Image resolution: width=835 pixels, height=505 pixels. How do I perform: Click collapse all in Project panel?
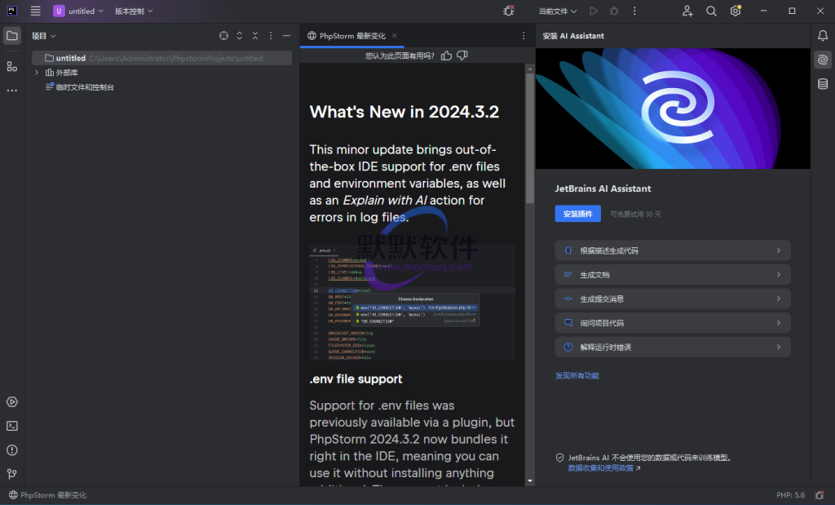coord(255,36)
